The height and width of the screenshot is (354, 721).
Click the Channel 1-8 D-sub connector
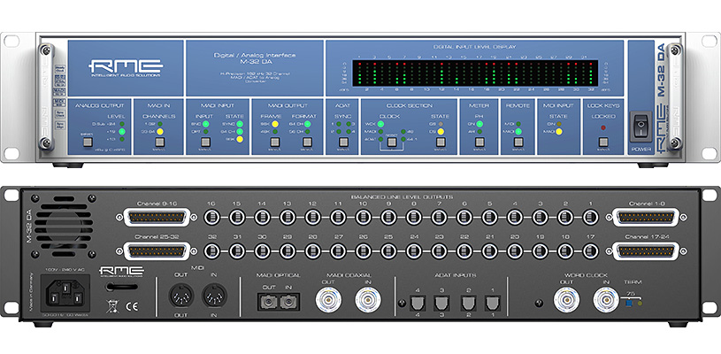click(x=647, y=217)
